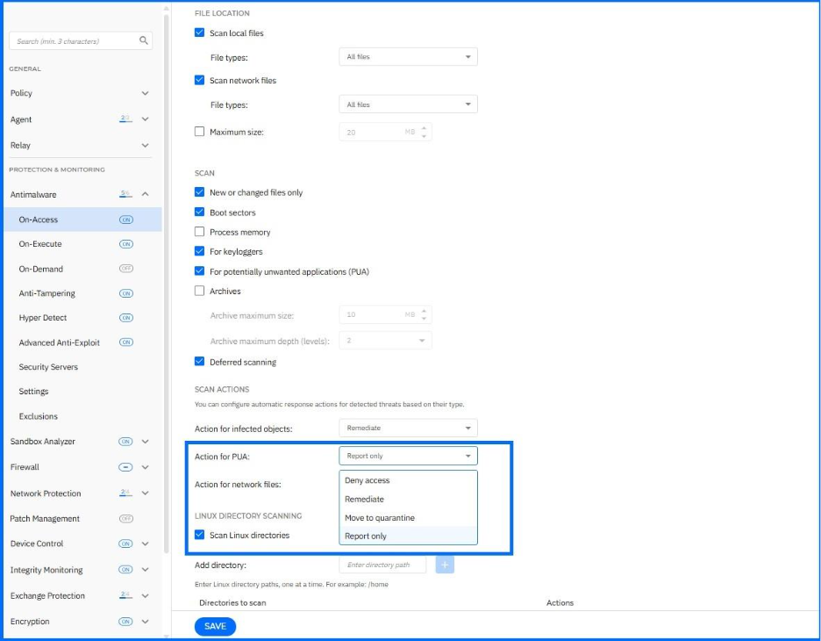Expand the Policy section chevron
Image resolution: width=821 pixels, height=641 pixels.
(x=145, y=93)
